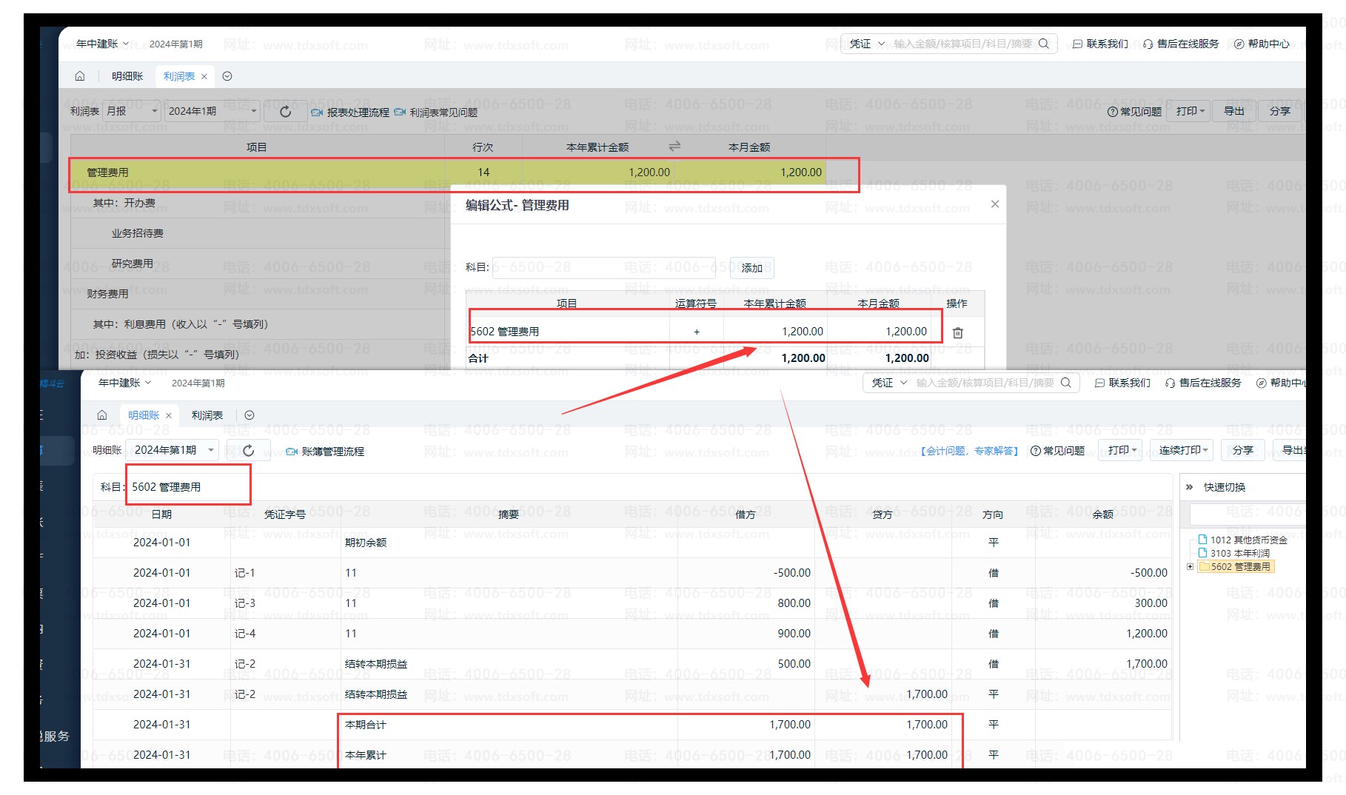Image resolution: width=1346 pixels, height=795 pixels.
Task: Open the 报表处理流程 video guide
Action: [x=350, y=113]
